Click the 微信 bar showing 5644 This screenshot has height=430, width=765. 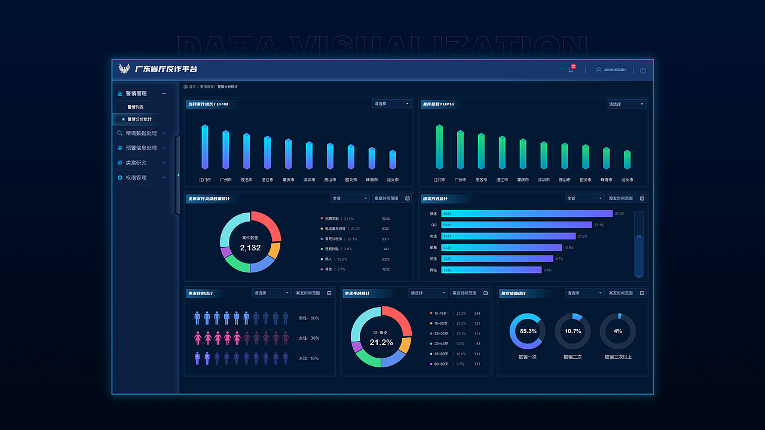coord(527,213)
